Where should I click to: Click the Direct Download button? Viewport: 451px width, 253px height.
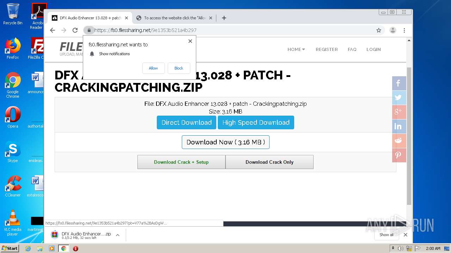click(186, 123)
